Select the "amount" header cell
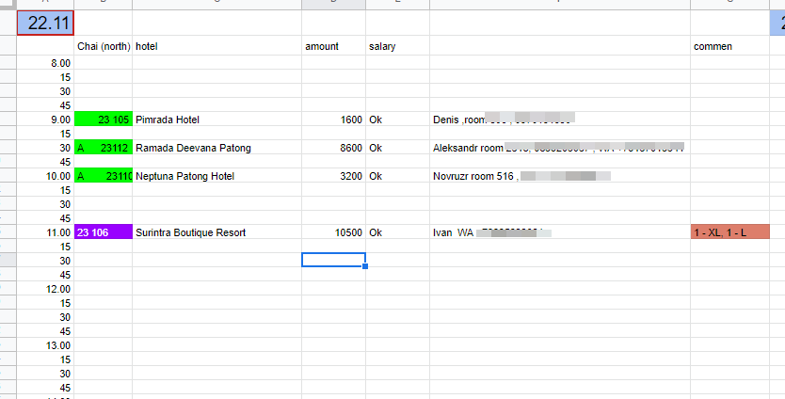The width and height of the screenshot is (785, 399). tap(333, 46)
